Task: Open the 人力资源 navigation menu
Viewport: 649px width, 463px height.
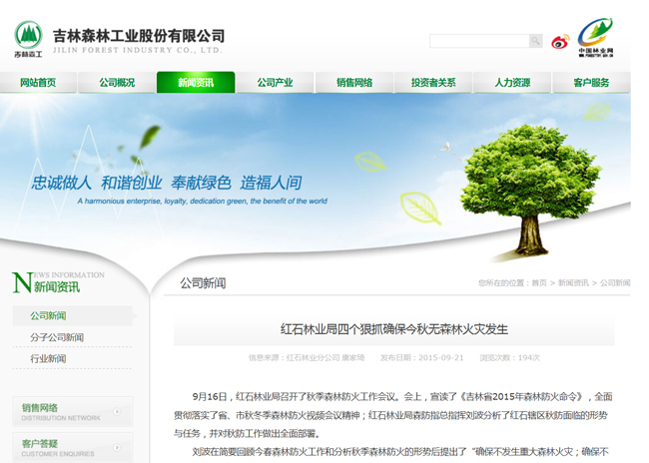Action: pos(512,83)
